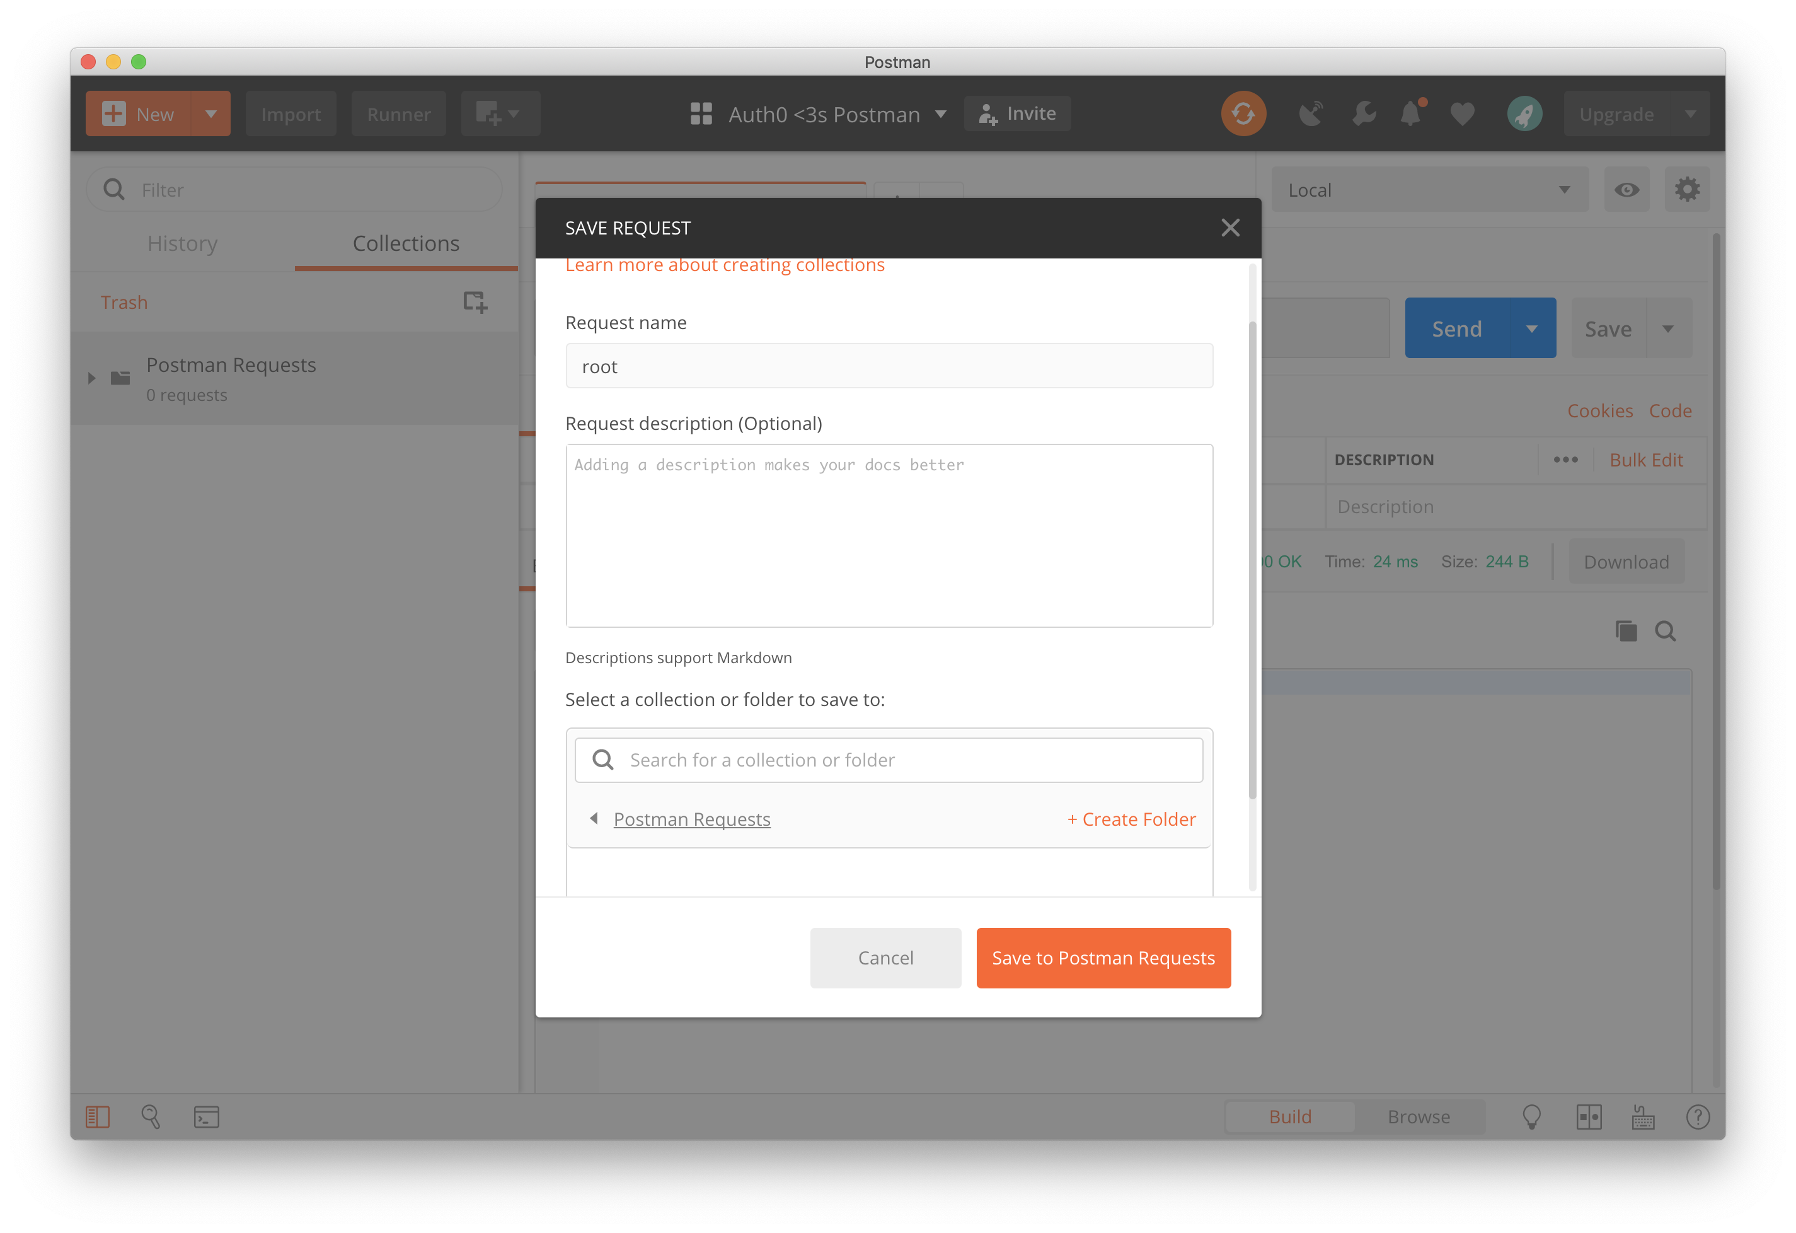Click the sync status icon

[1243, 113]
